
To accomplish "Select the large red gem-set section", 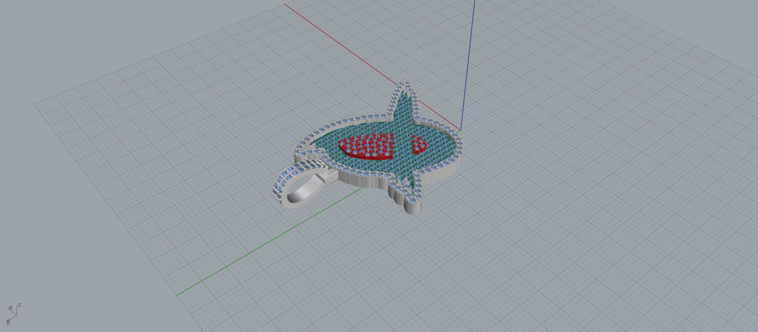I will coord(367,147).
